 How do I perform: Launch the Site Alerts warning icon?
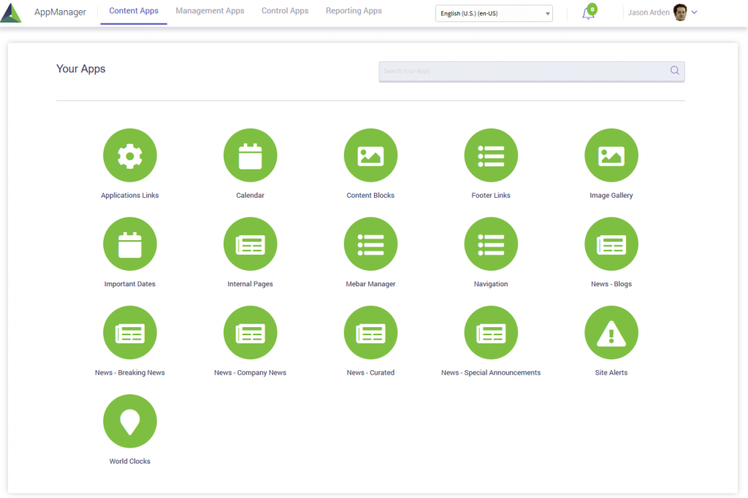611,333
